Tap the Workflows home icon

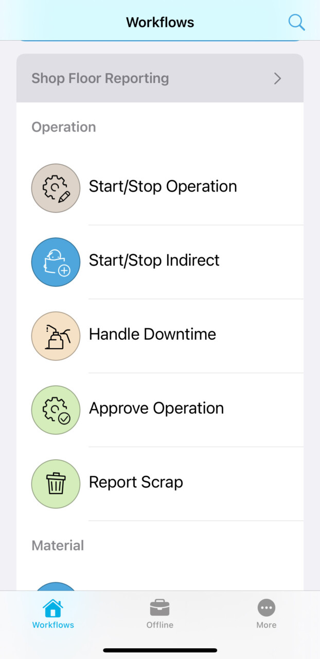click(53, 608)
